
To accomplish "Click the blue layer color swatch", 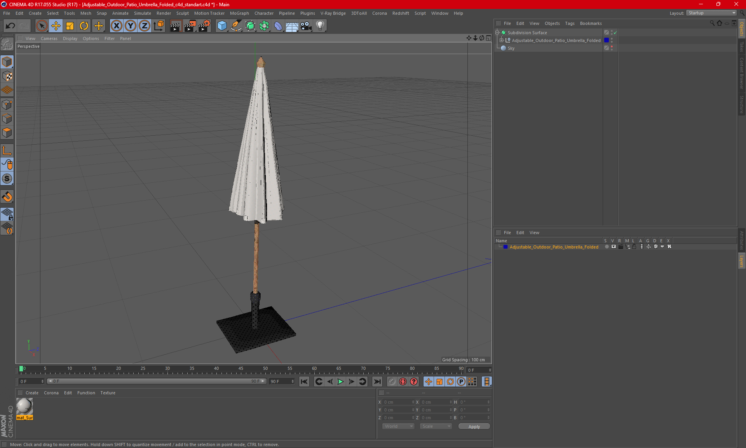I will tap(505, 247).
